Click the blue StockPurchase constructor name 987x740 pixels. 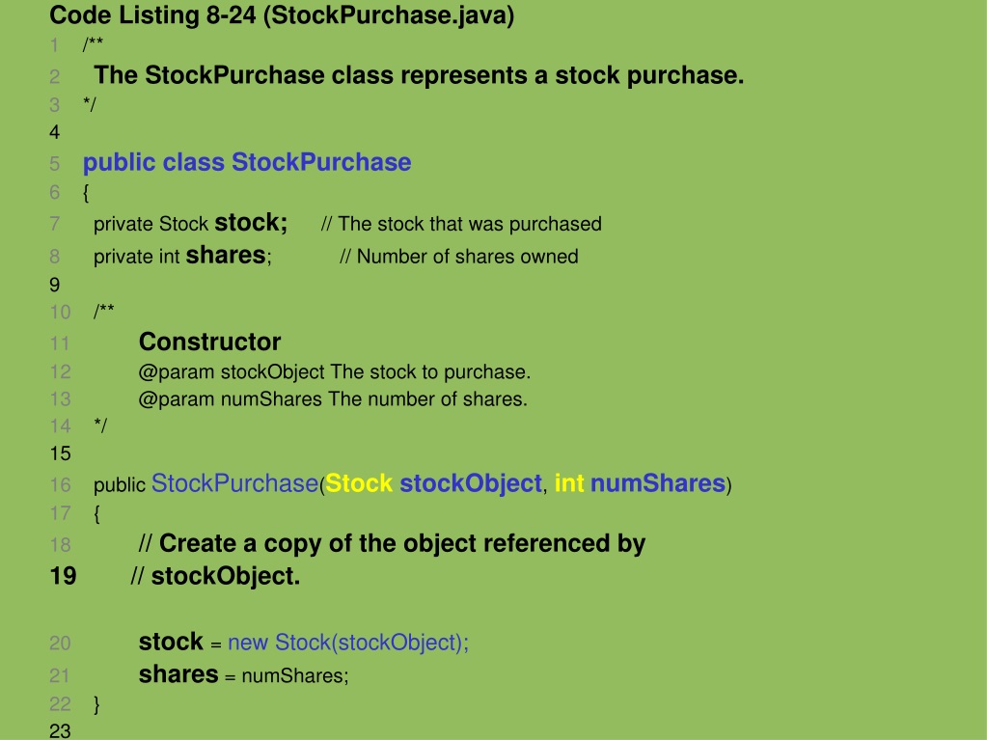pyautogui.click(x=234, y=483)
